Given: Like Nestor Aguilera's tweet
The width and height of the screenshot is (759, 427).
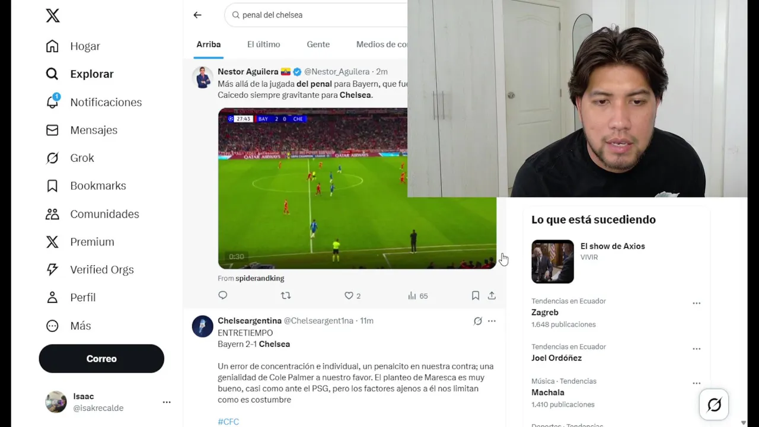Looking at the screenshot, I should [x=349, y=295].
